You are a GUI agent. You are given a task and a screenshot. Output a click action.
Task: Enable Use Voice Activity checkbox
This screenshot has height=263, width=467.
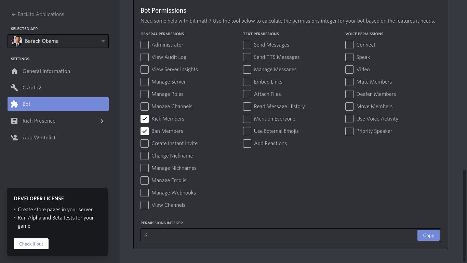tap(349, 119)
